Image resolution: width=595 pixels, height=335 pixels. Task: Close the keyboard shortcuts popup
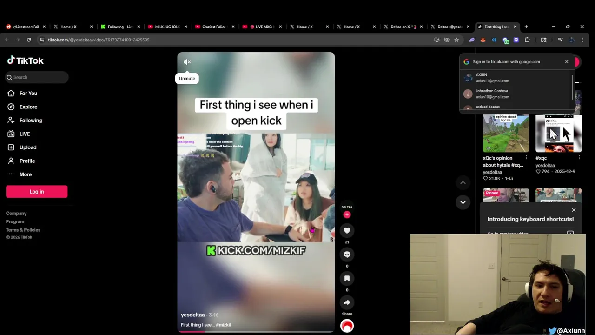(574, 210)
